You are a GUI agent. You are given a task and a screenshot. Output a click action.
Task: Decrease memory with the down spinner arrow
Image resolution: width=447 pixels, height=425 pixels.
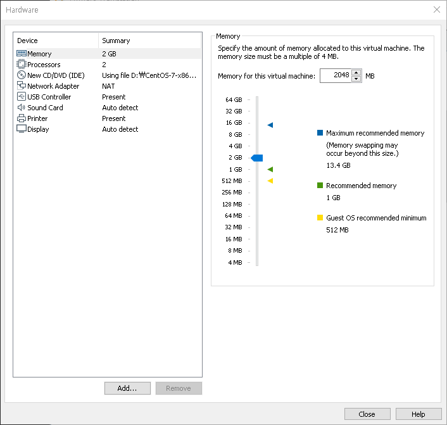point(356,79)
